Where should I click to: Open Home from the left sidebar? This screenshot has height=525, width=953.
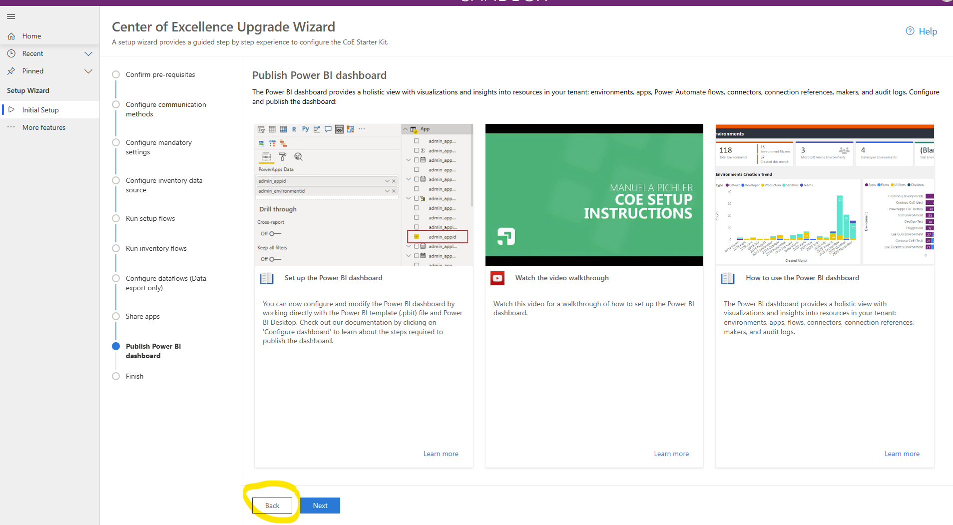pos(32,35)
